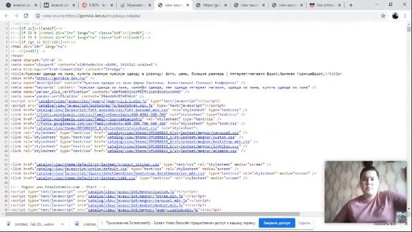This screenshot has width=412, height=232.
Task: Expand options chevron for Untitled_ Feb 20 download
Action: point(62,224)
